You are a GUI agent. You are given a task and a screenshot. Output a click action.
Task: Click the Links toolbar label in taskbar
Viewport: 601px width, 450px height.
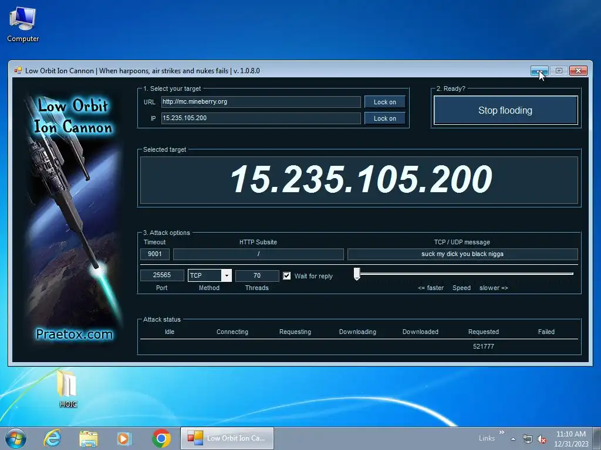(487, 438)
